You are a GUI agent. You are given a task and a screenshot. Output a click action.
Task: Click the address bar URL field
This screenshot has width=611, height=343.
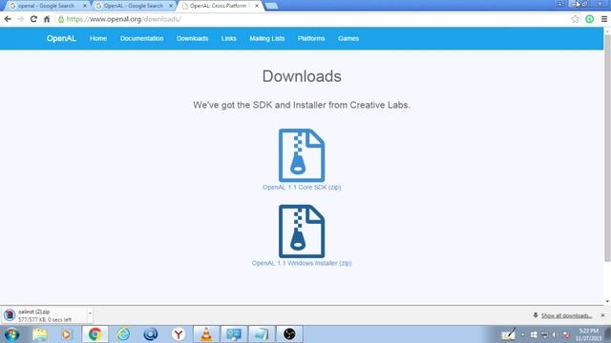point(312,19)
